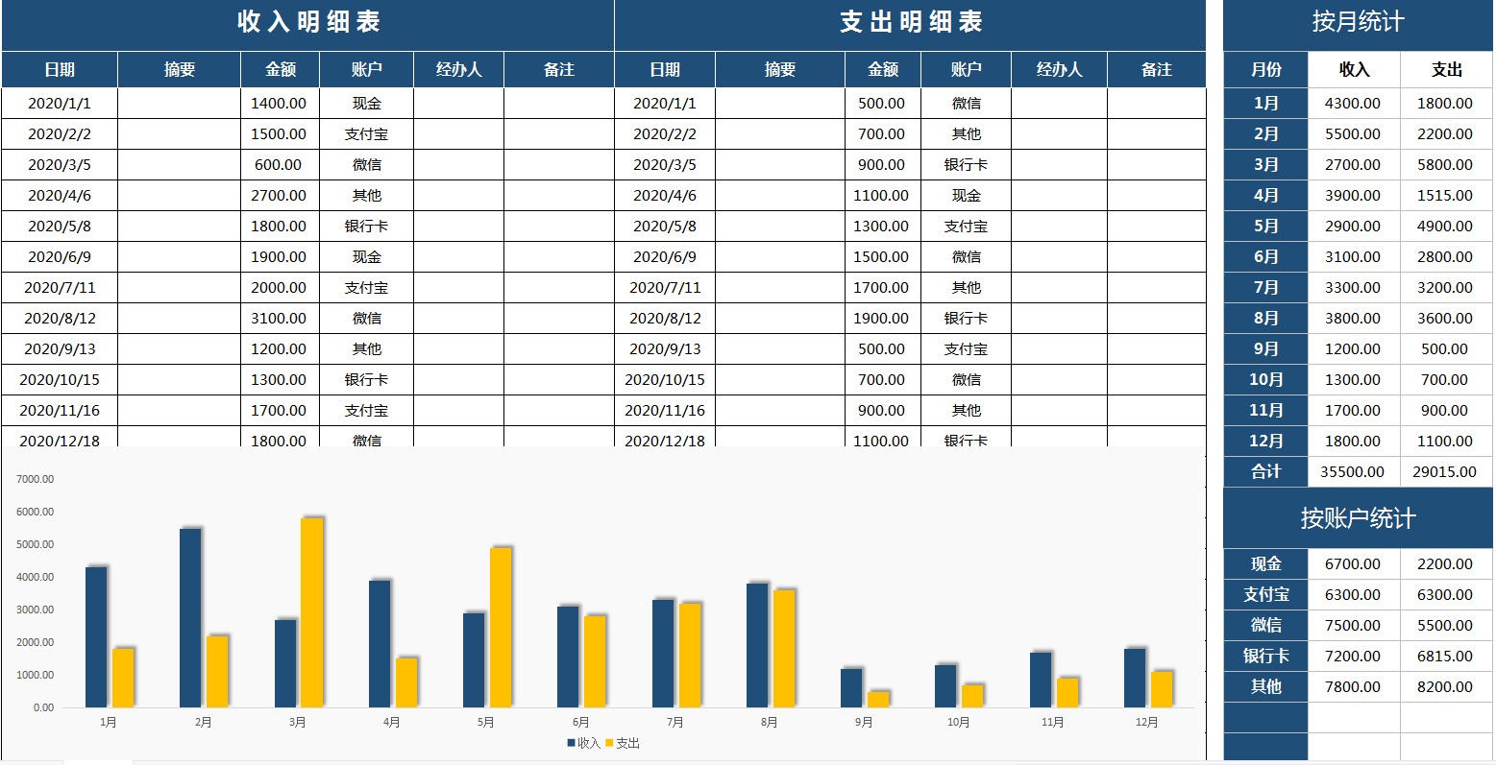Click the yellow 支出 legend entry in chart
Viewport: 1496px width, 765px height.
[623, 743]
